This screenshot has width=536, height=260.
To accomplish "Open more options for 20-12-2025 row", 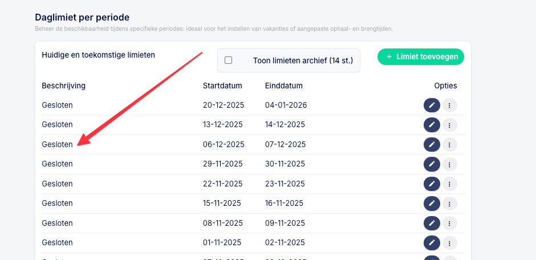I will coord(450,105).
